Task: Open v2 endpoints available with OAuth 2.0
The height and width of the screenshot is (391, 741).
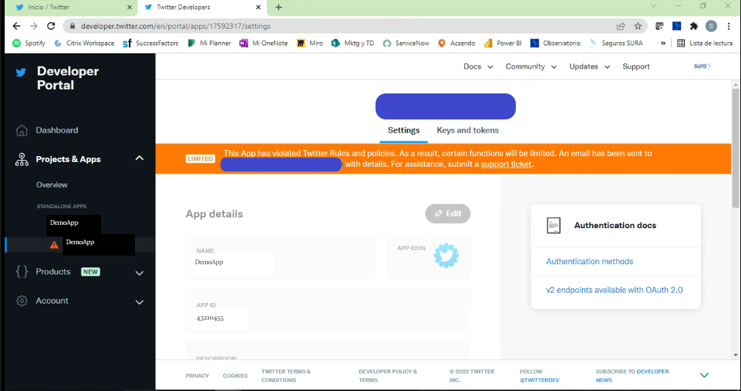Action: pos(614,290)
